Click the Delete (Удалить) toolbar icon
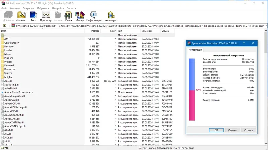Image resolution: width=268 pixels, height=150 pixels. point(58,16)
